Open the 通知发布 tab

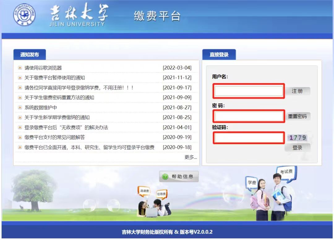click(x=30, y=55)
